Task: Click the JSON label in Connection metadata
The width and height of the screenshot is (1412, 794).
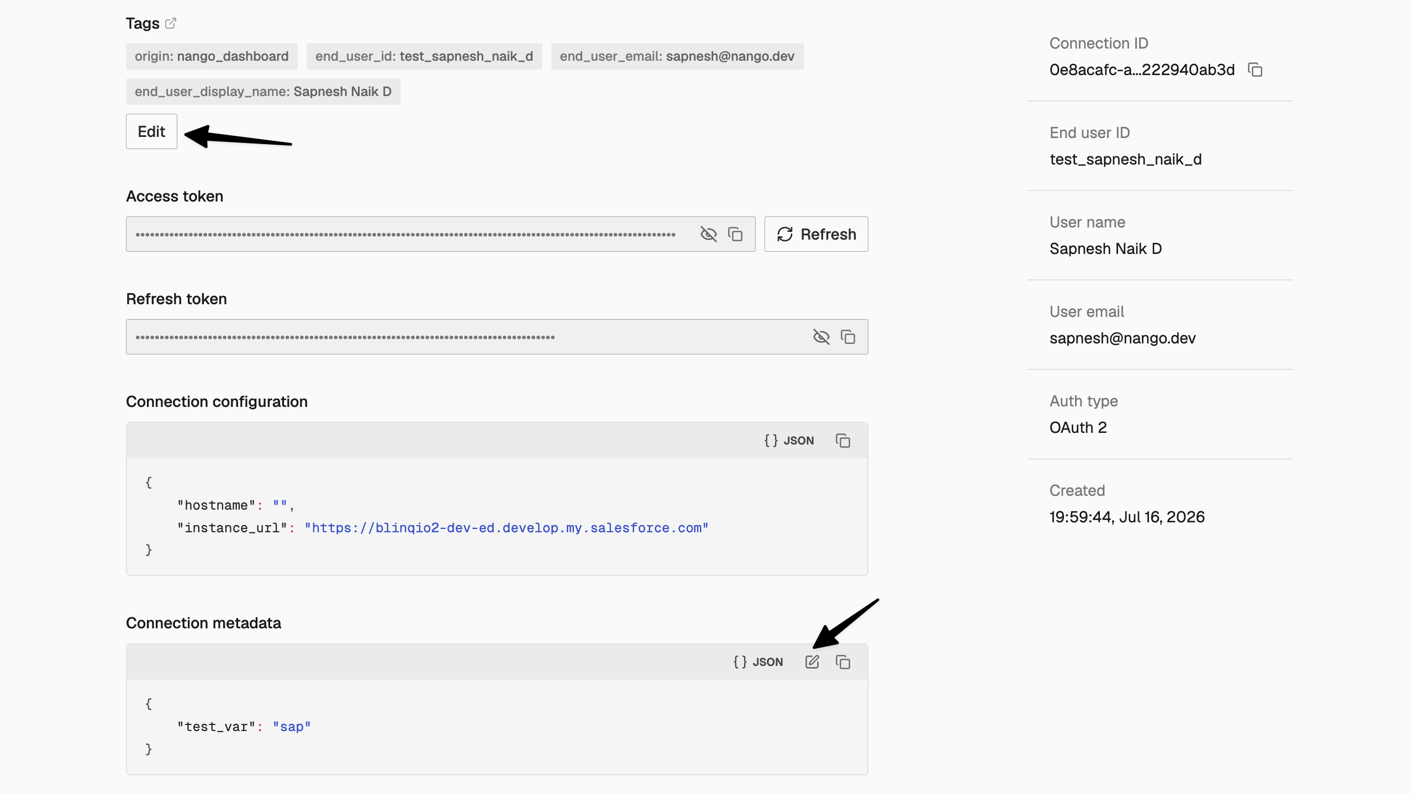Action: coord(758,662)
